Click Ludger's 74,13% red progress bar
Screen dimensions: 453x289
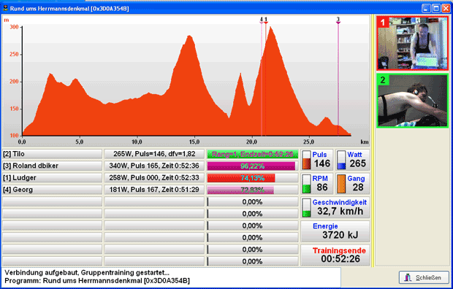coord(253,178)
